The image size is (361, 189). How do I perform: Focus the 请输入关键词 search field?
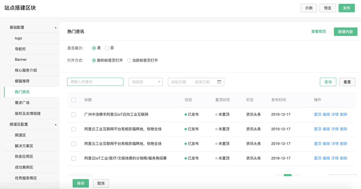tap(95, 82)
